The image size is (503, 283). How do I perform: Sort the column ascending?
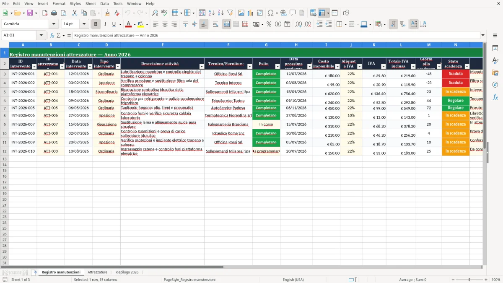click(x=212, y=13)
